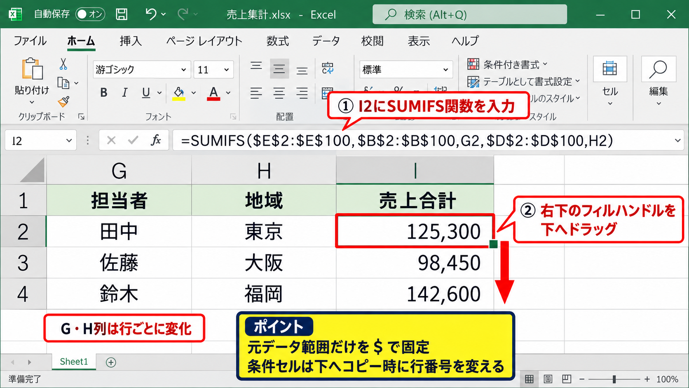Select the Sheet1 tab

coord(74,362)
